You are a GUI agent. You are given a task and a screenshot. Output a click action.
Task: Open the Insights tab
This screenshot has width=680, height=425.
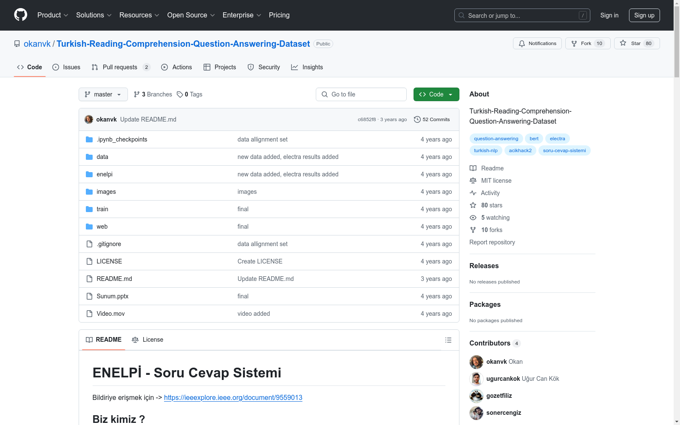(x=307, y=67)
